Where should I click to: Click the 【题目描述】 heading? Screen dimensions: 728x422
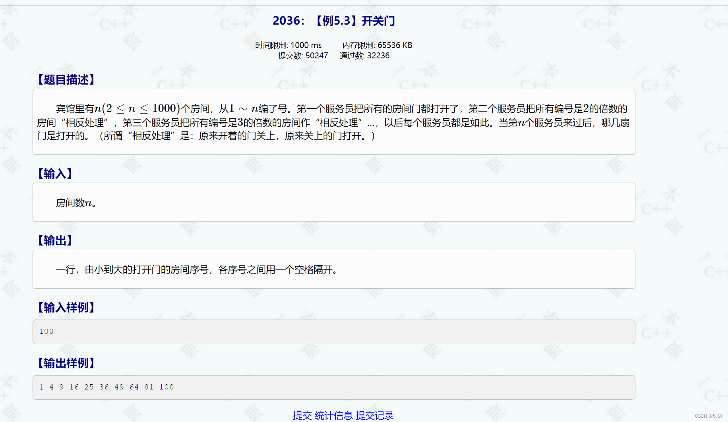pyautogui.click(x=66, y=80)
